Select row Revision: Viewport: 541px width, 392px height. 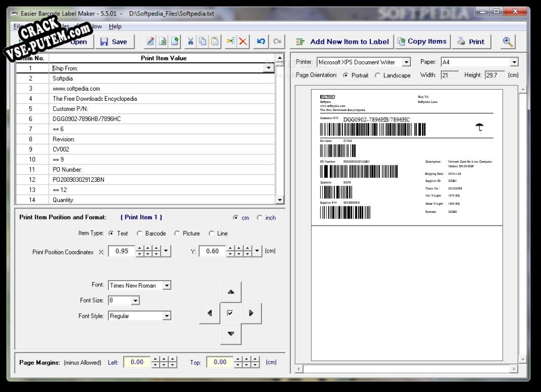[145, 139]
